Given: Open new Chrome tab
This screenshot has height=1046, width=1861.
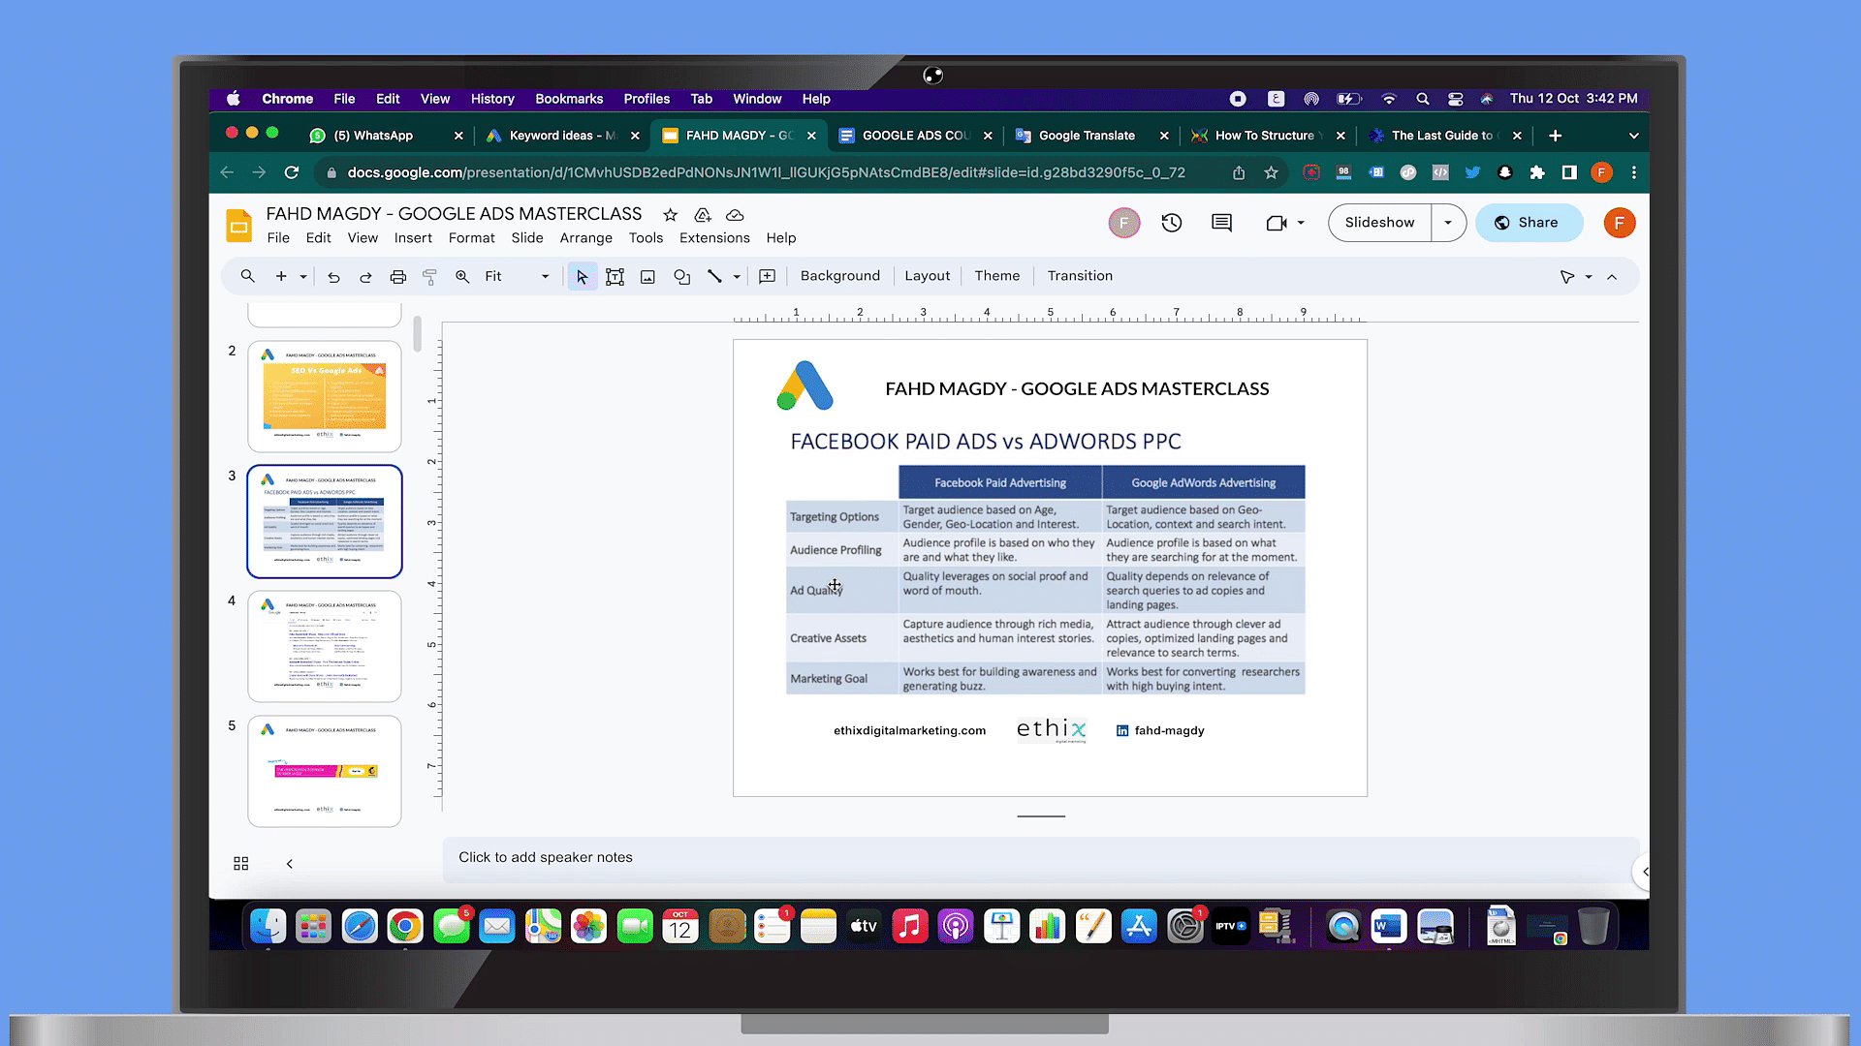Looking at the screenshot, I should 1556,136.
